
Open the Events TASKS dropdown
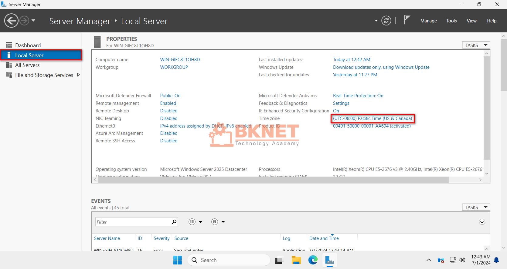(476, 207)
